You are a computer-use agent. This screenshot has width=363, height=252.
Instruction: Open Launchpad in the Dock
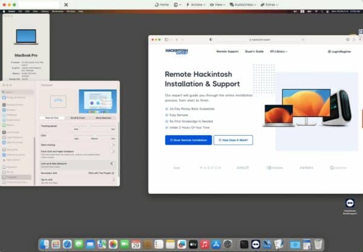[x=56, y=244]
